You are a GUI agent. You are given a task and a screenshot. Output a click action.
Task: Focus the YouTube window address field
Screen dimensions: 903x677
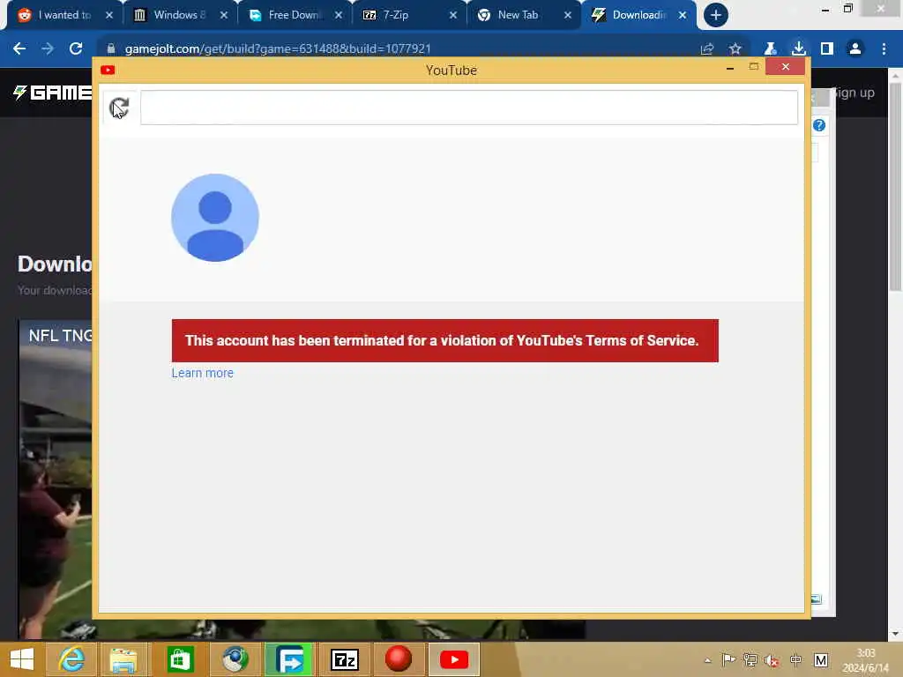coord(469,108)
